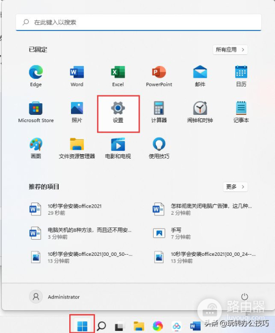Screen dimensions: 275x333
Task: Click the taskbar search magnifier icon
Action: [101, 326]
